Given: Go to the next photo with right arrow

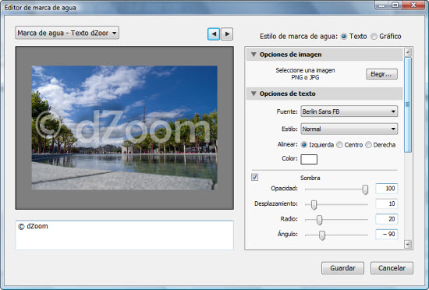Looking at the screenshot, I should (227, 34).
